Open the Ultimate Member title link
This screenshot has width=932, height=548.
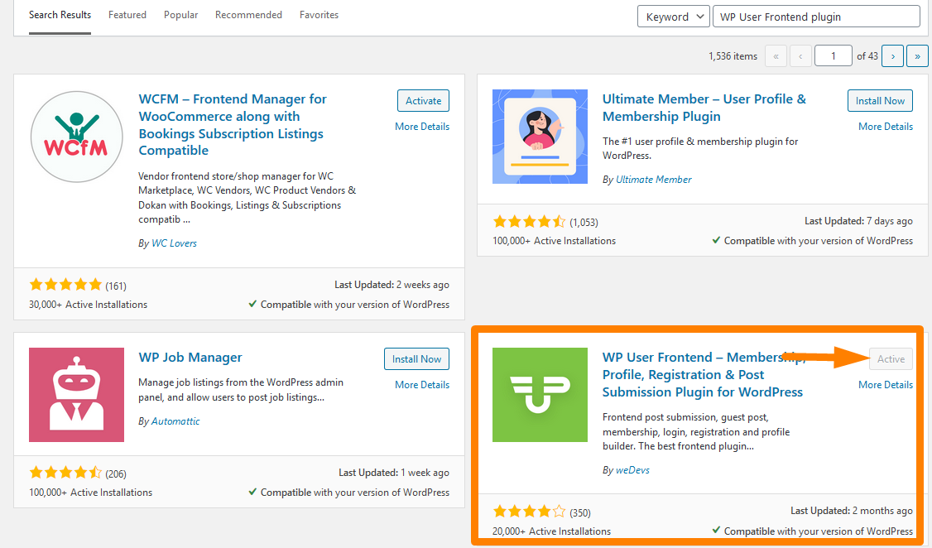[x=704, y=108]
